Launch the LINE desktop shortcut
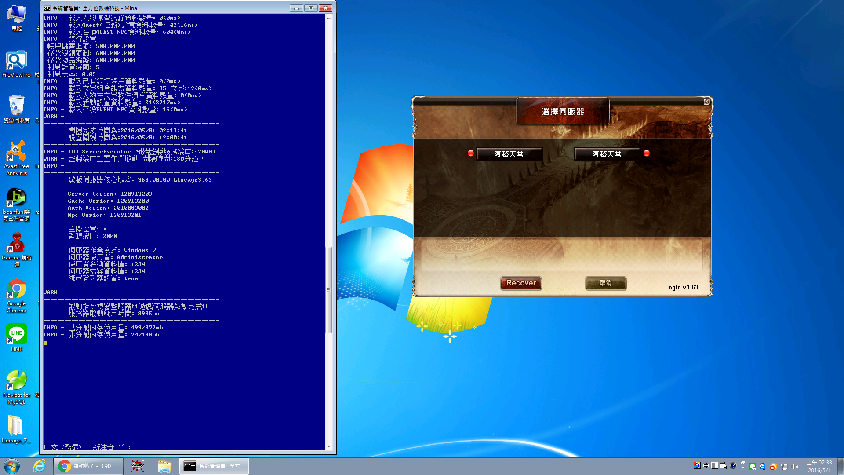The image size is (844, 475). tap(16, 338)
